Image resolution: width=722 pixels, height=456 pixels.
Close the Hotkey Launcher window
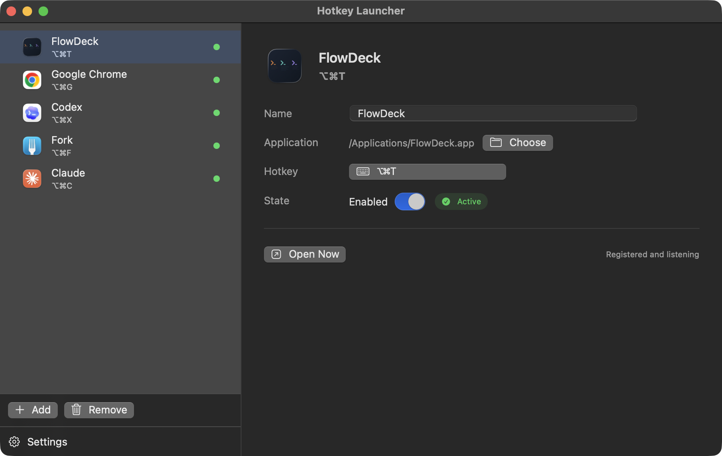(x=11, y=11)
